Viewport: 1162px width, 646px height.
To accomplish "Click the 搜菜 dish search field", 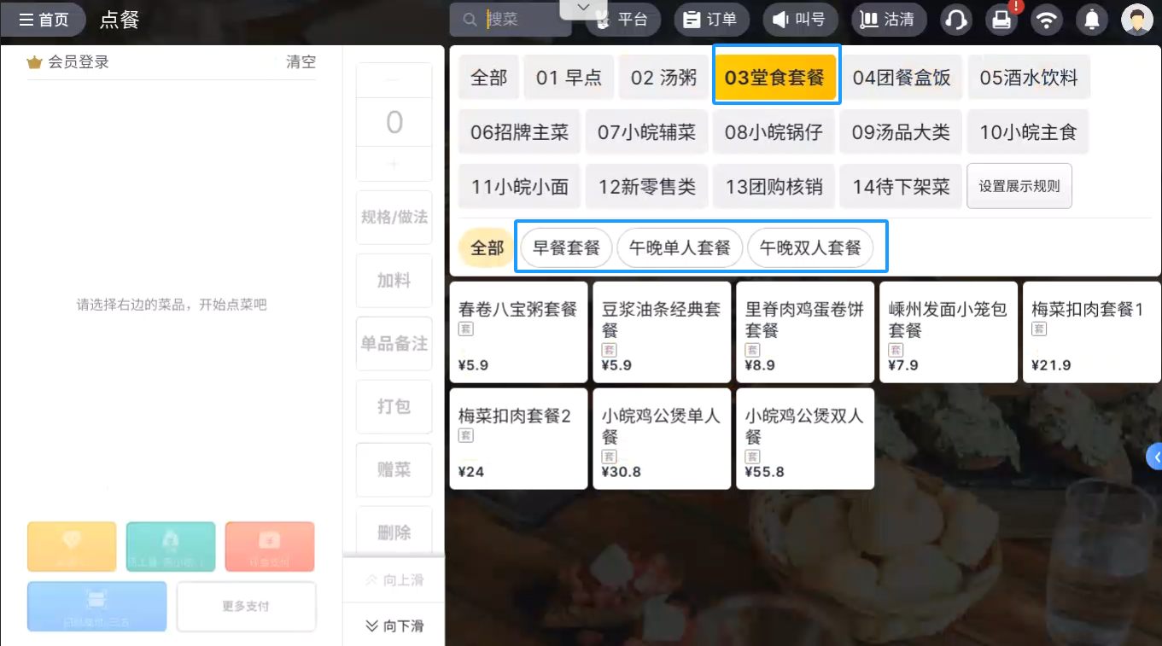I will 521,20.
